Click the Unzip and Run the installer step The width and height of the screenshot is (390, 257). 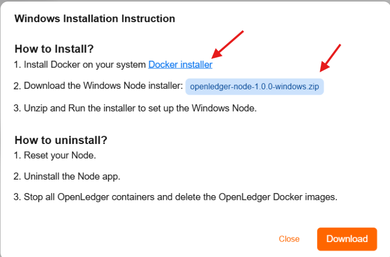(139, 108)
